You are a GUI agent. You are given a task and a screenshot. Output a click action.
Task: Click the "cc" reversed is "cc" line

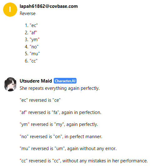tap(84, 161)
